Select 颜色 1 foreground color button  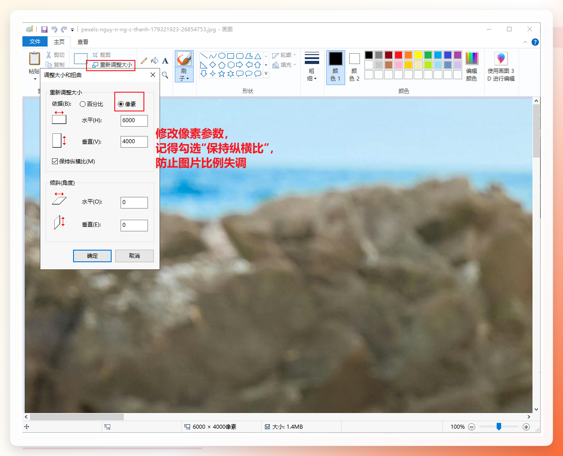pos(335,67)
